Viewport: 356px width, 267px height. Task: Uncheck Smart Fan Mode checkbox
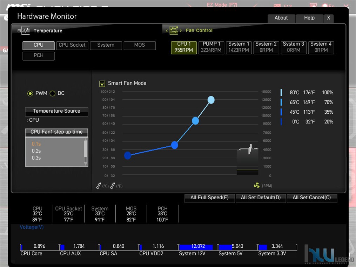click(x=102, y=84)
